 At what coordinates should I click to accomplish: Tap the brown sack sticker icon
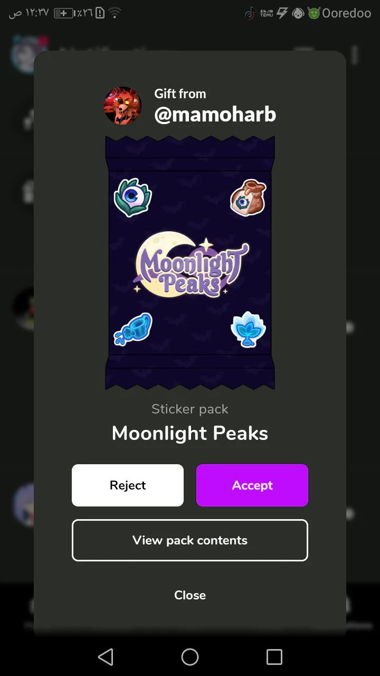tap(248, 198)
